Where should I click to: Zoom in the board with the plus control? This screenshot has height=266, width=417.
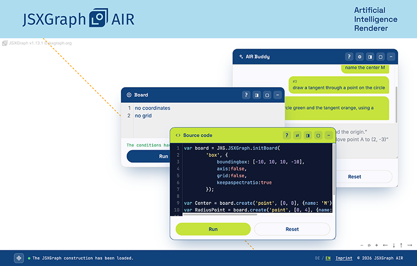[x=376, y=245]
